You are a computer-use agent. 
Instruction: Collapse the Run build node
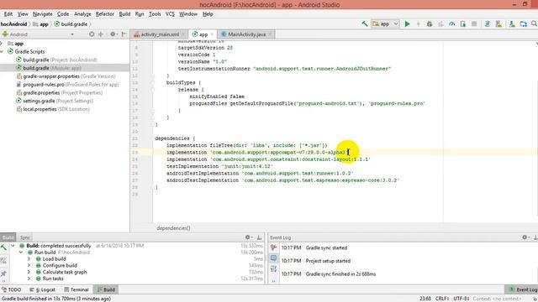coord(21,253)
